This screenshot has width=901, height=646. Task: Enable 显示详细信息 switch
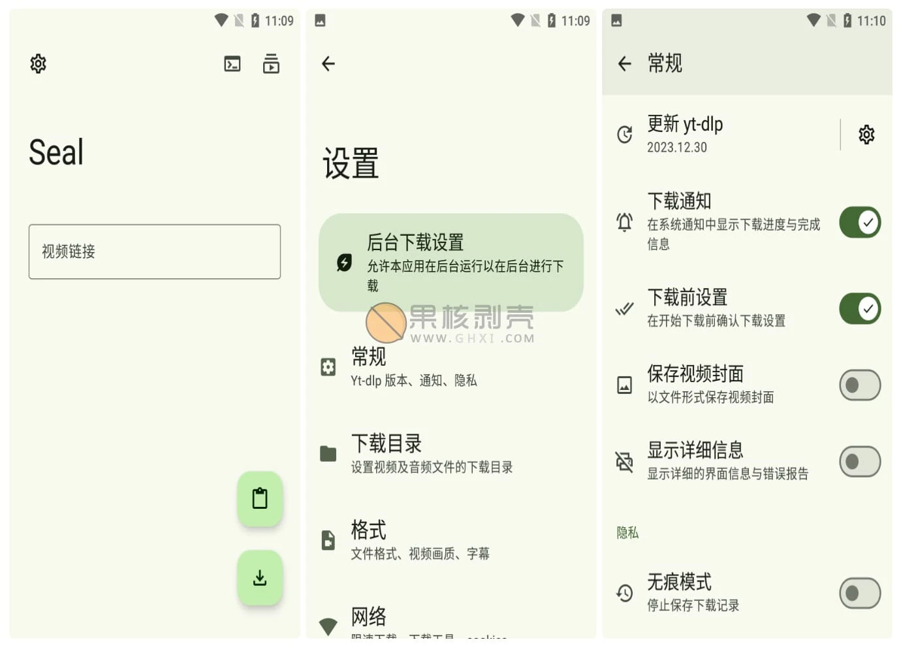click(x=860, y=462)
